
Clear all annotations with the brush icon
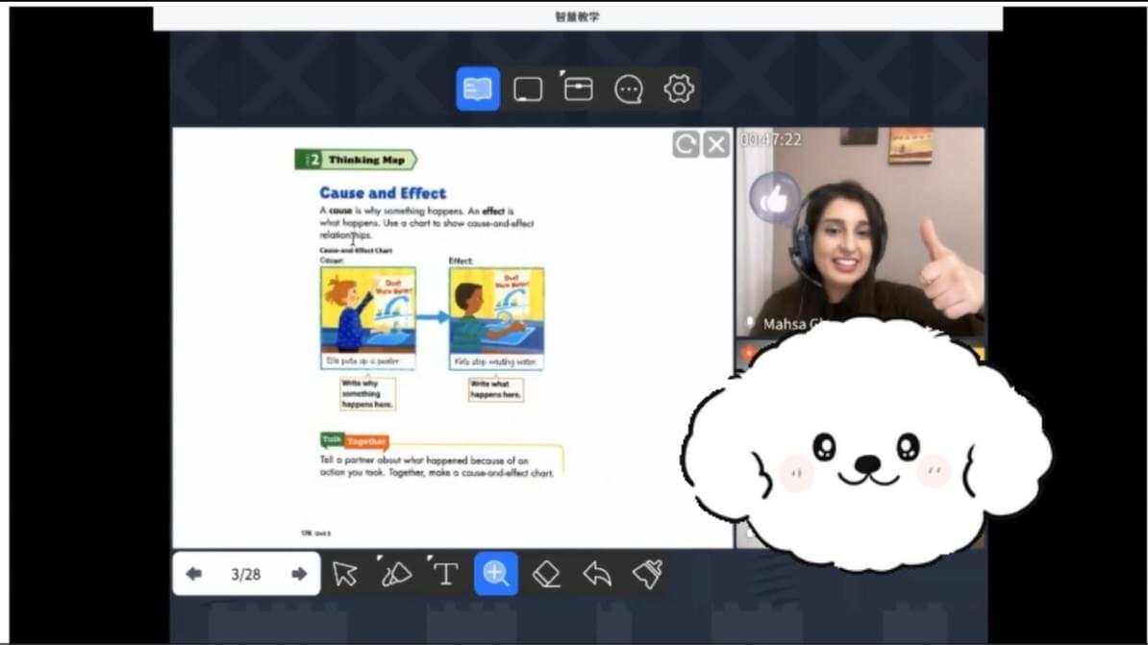tap(647, 574)
